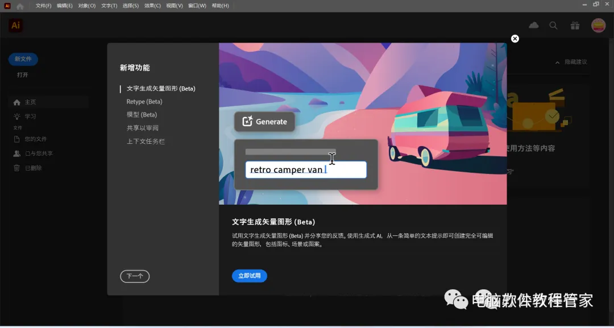Viewport: 614px width, 328px height.
Task: Click the lightbulb icon beside 学习
Action: coord(17,116)
